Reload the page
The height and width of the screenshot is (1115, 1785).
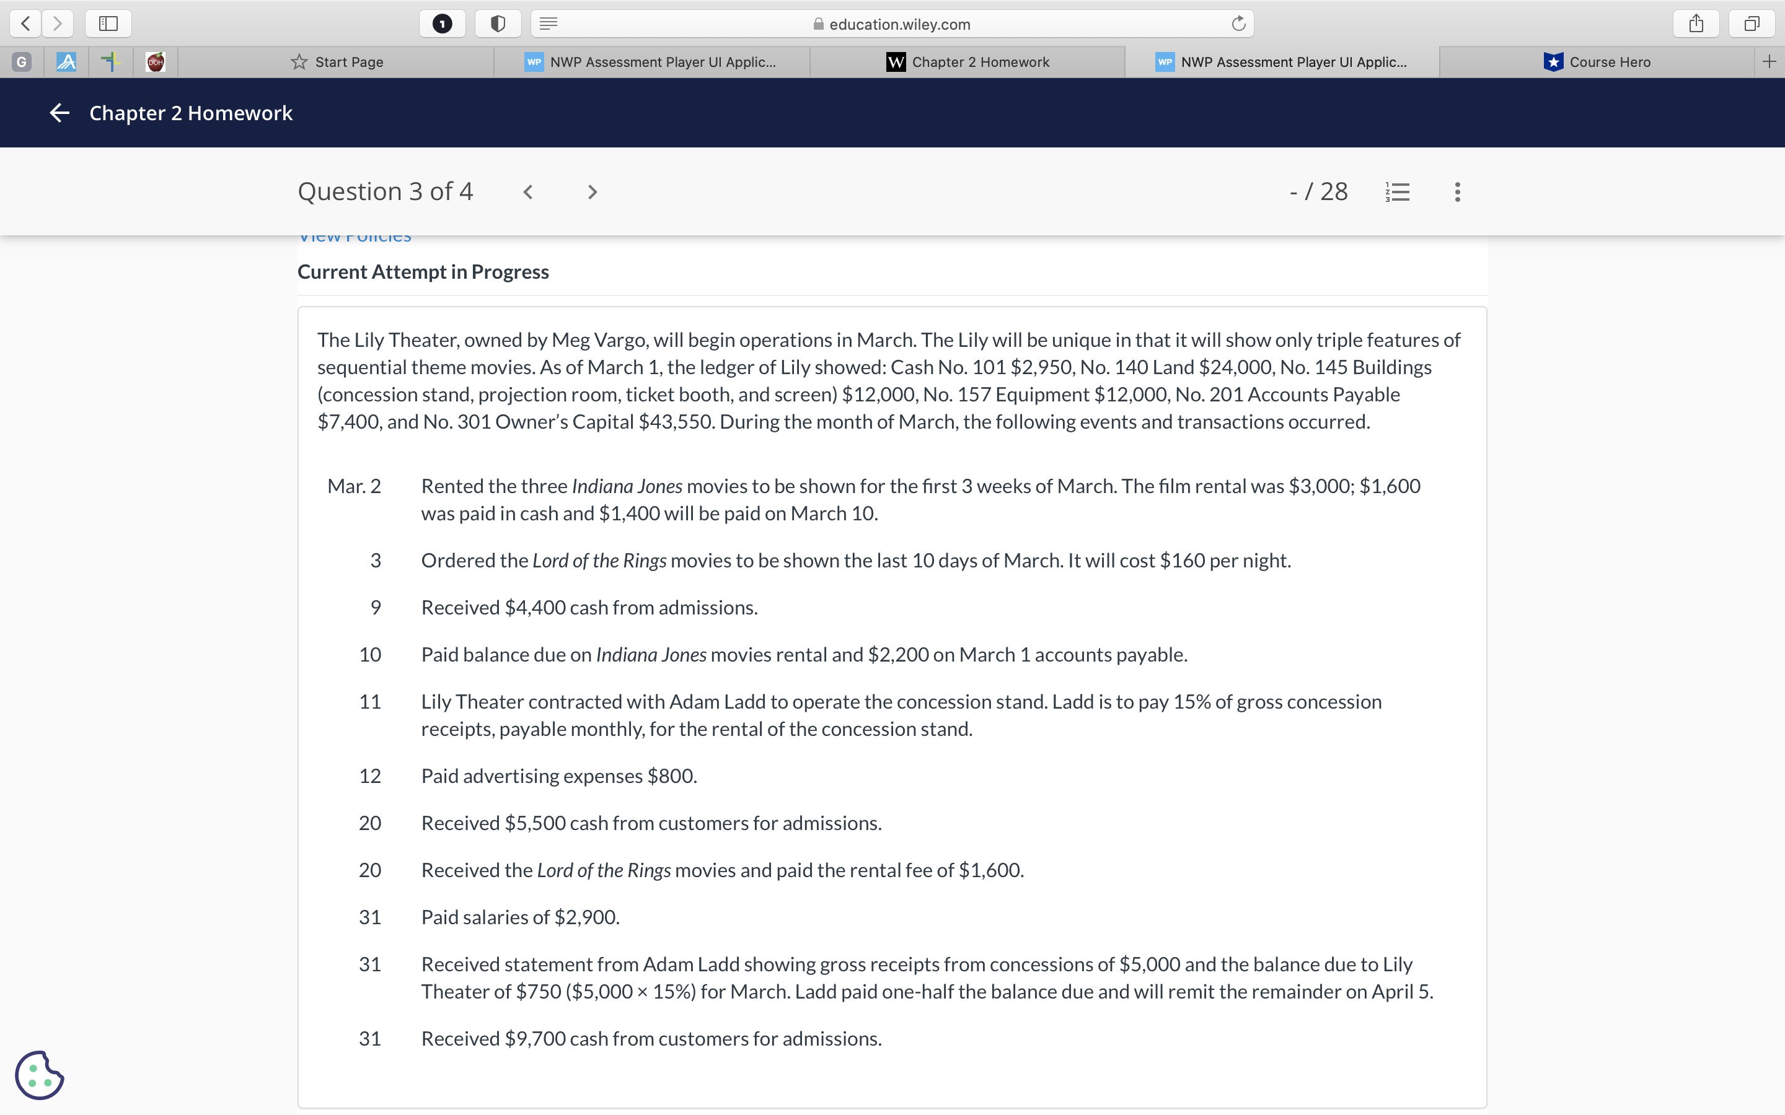click(x=1238, y=24)
